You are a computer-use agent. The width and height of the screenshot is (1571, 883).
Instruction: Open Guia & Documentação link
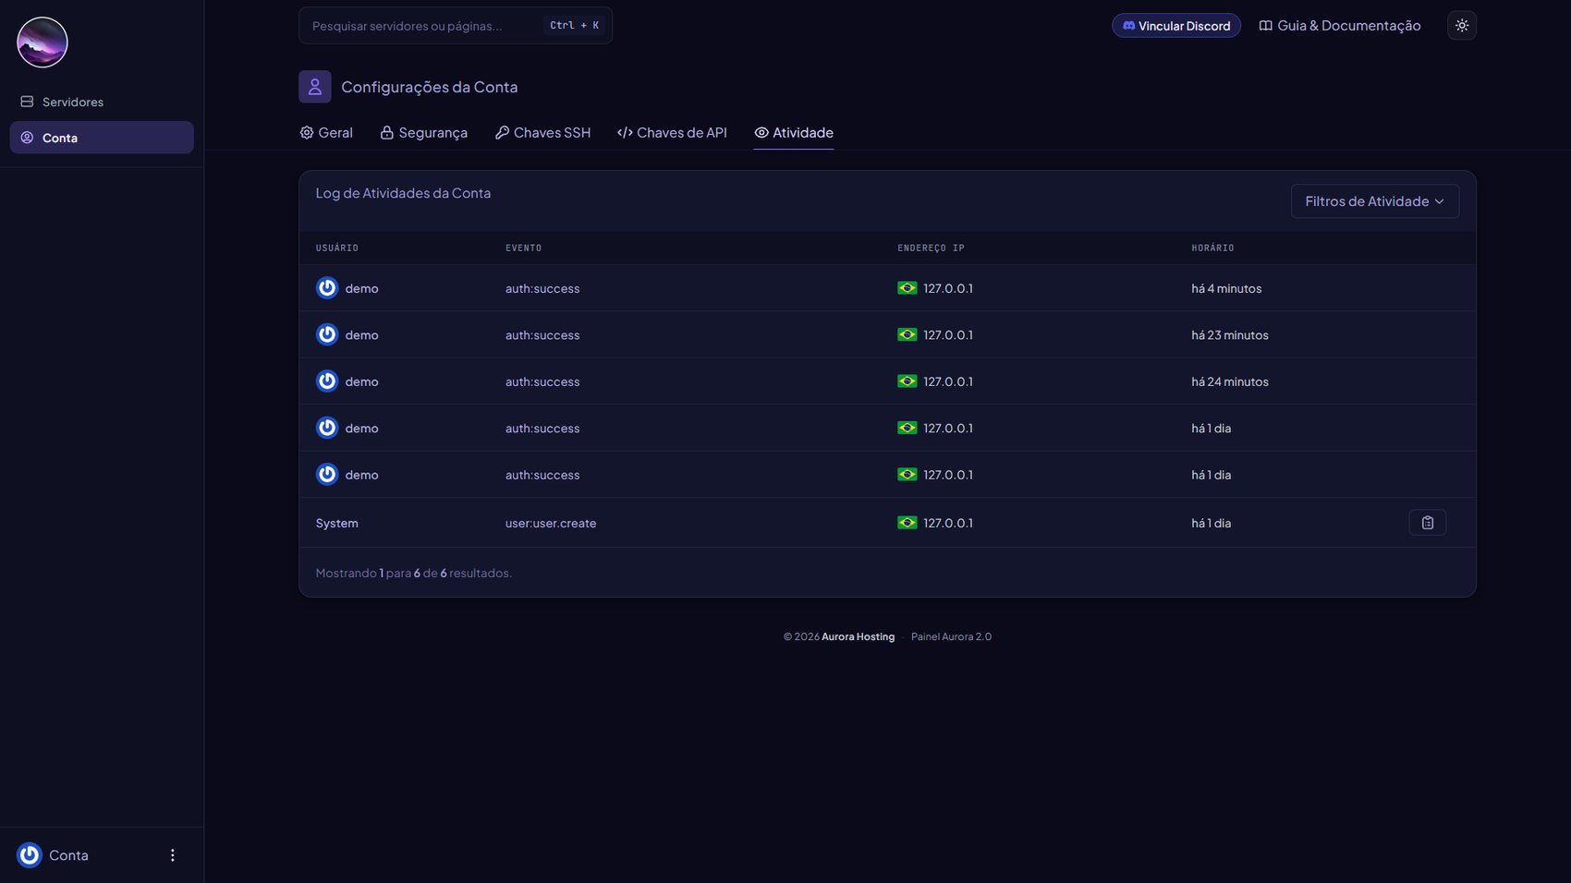coord(1340,26)
